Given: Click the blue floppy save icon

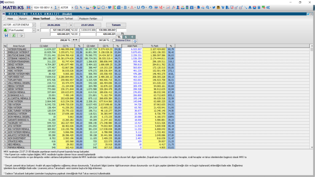Looking at the screenshot, I should pyautogui.click(x=6, y=35).
